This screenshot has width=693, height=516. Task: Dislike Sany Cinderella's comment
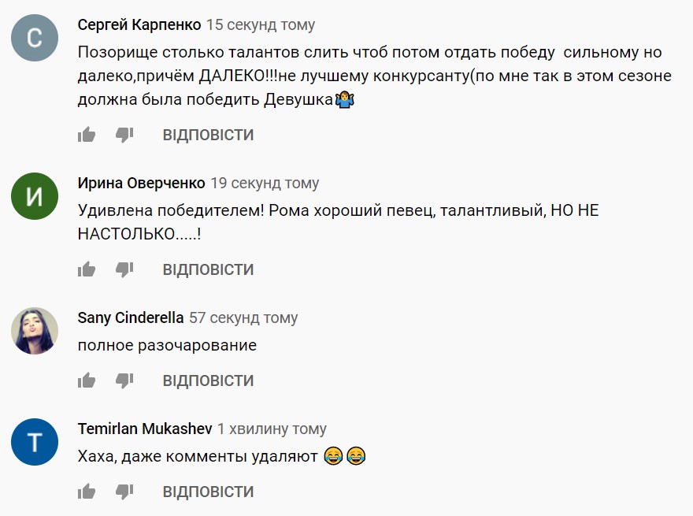[124, 381]
